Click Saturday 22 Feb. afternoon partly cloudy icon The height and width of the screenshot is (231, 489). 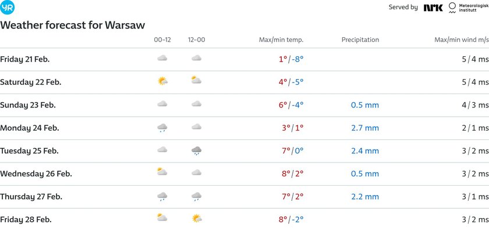coord(196,80)
